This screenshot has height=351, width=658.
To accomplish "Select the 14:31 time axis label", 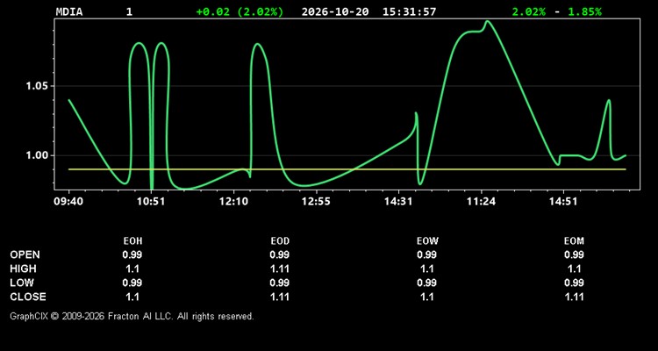I will [x=398, y=202].
